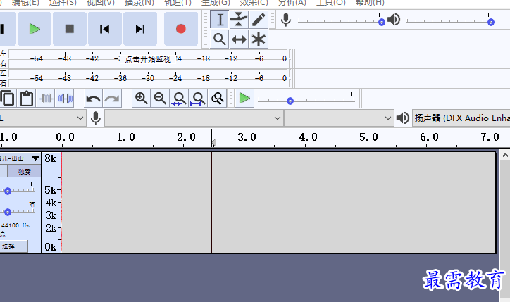Image resolution: width=510 pixels, height=302 pixels.
Task: Redo the last undone action
Action: tap(112, 99)
